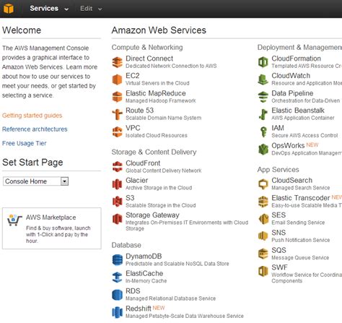Open the CloudFront service icon
The image size is (342, 323).
coord(117,167)
